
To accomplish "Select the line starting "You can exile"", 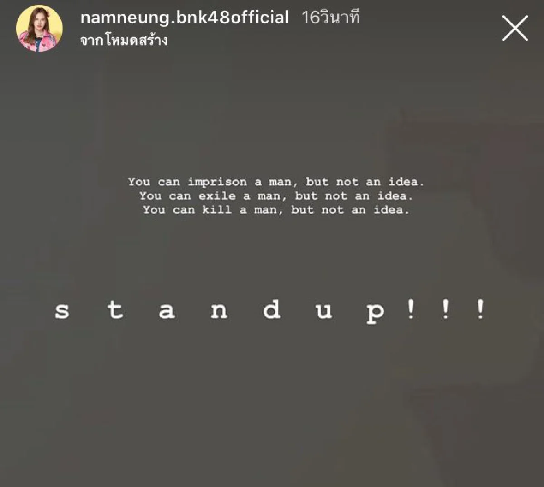I will pyautogui.click(x=276, y=196).
